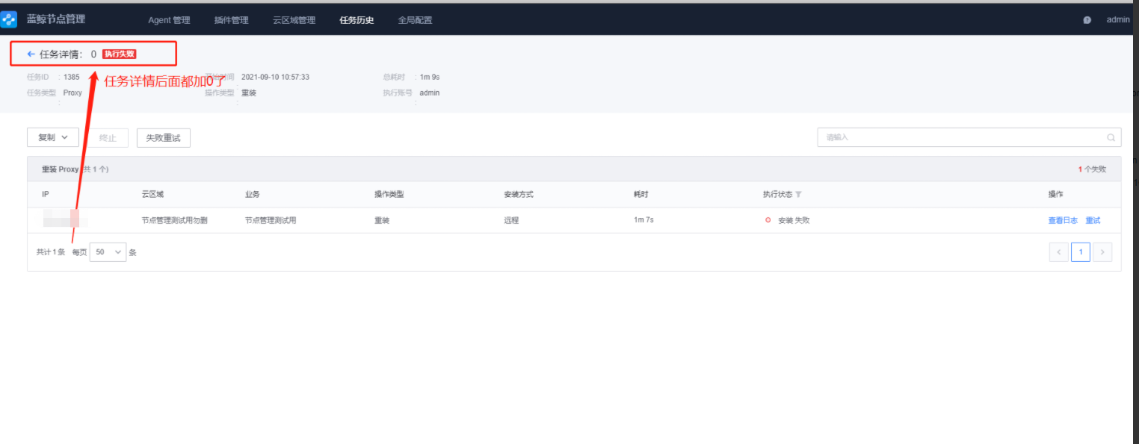The height and width of the screenshot is (444, 1139).
Task: Click the start time 2021-09-10 10:57:33
Action: pyautogui.click(x=276, y=77)
